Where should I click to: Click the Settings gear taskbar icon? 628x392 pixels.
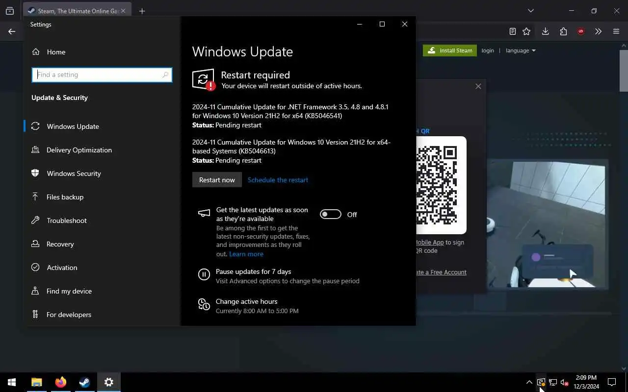point(108,382)
